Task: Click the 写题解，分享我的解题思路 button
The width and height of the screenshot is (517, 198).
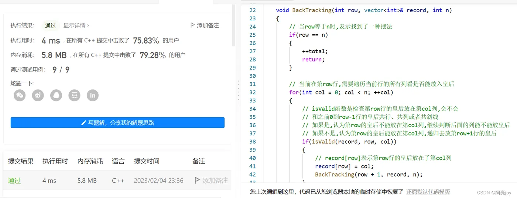Action: [x=117, y=123]
